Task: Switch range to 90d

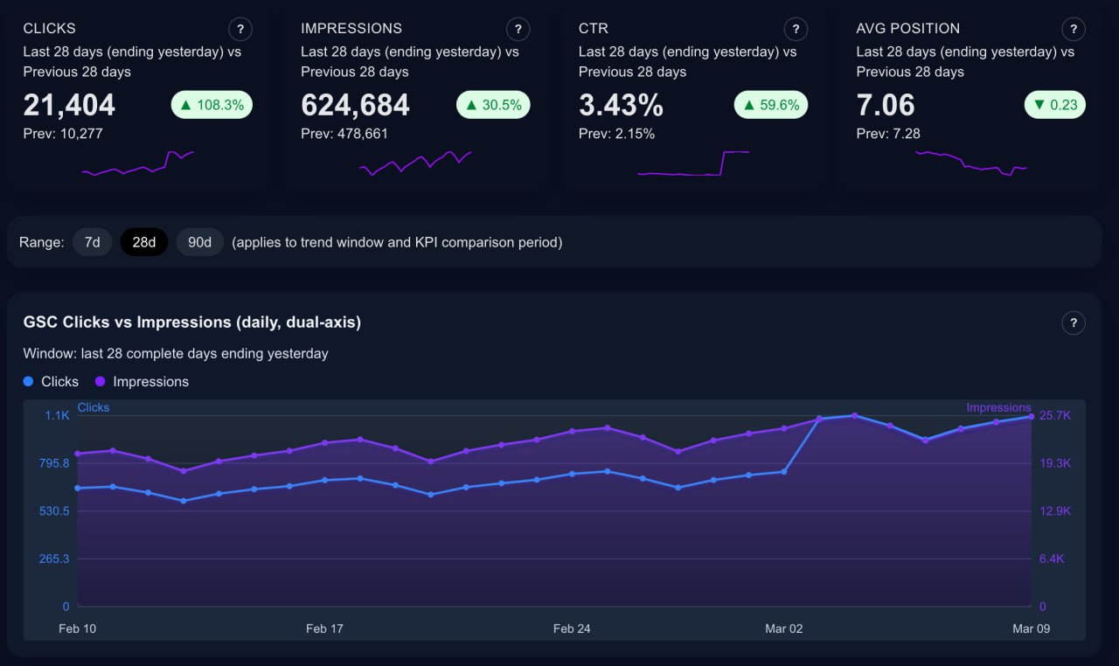Action: (200, 242)
